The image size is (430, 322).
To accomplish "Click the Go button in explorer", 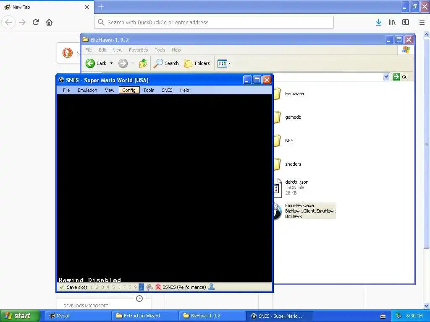I will (x=400, y=77).
